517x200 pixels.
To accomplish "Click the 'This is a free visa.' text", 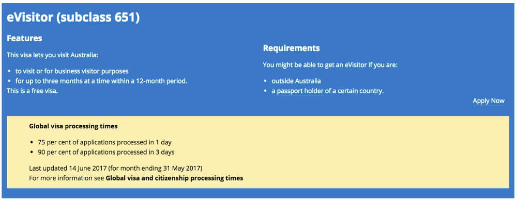I will [x=32, y=91].
